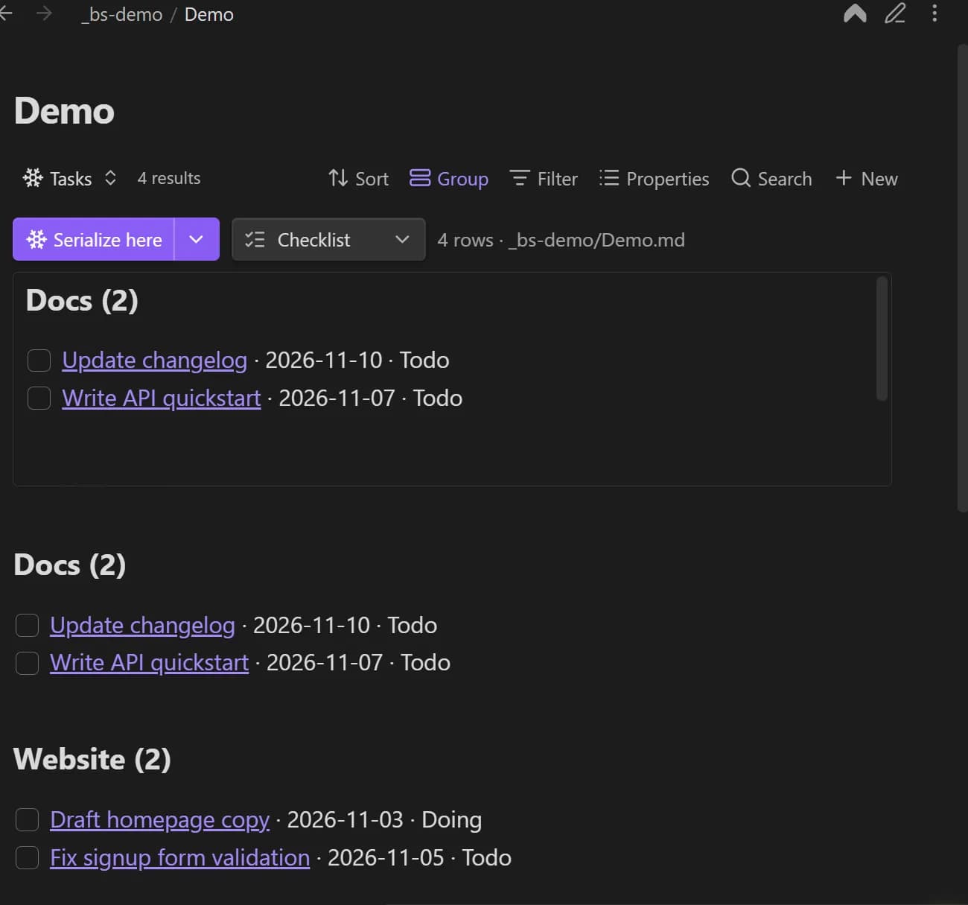Open the three-dot more options menu
The width and height of the screenshot is (968, 905).
pos(934,13)
